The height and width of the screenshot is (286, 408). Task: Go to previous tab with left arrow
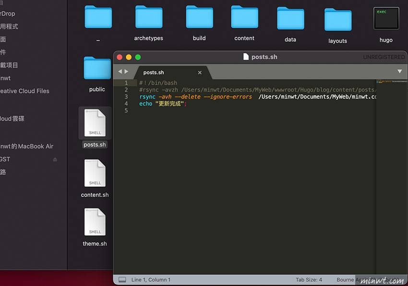(120, 72)
